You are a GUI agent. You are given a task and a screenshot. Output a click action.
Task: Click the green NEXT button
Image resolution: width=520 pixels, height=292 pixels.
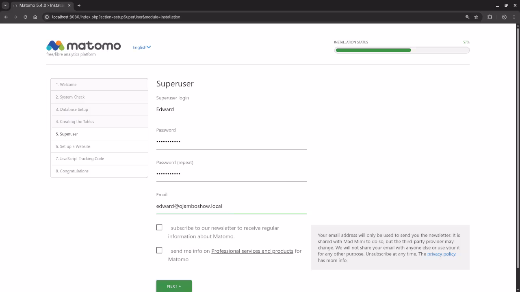tap(174, 286)
